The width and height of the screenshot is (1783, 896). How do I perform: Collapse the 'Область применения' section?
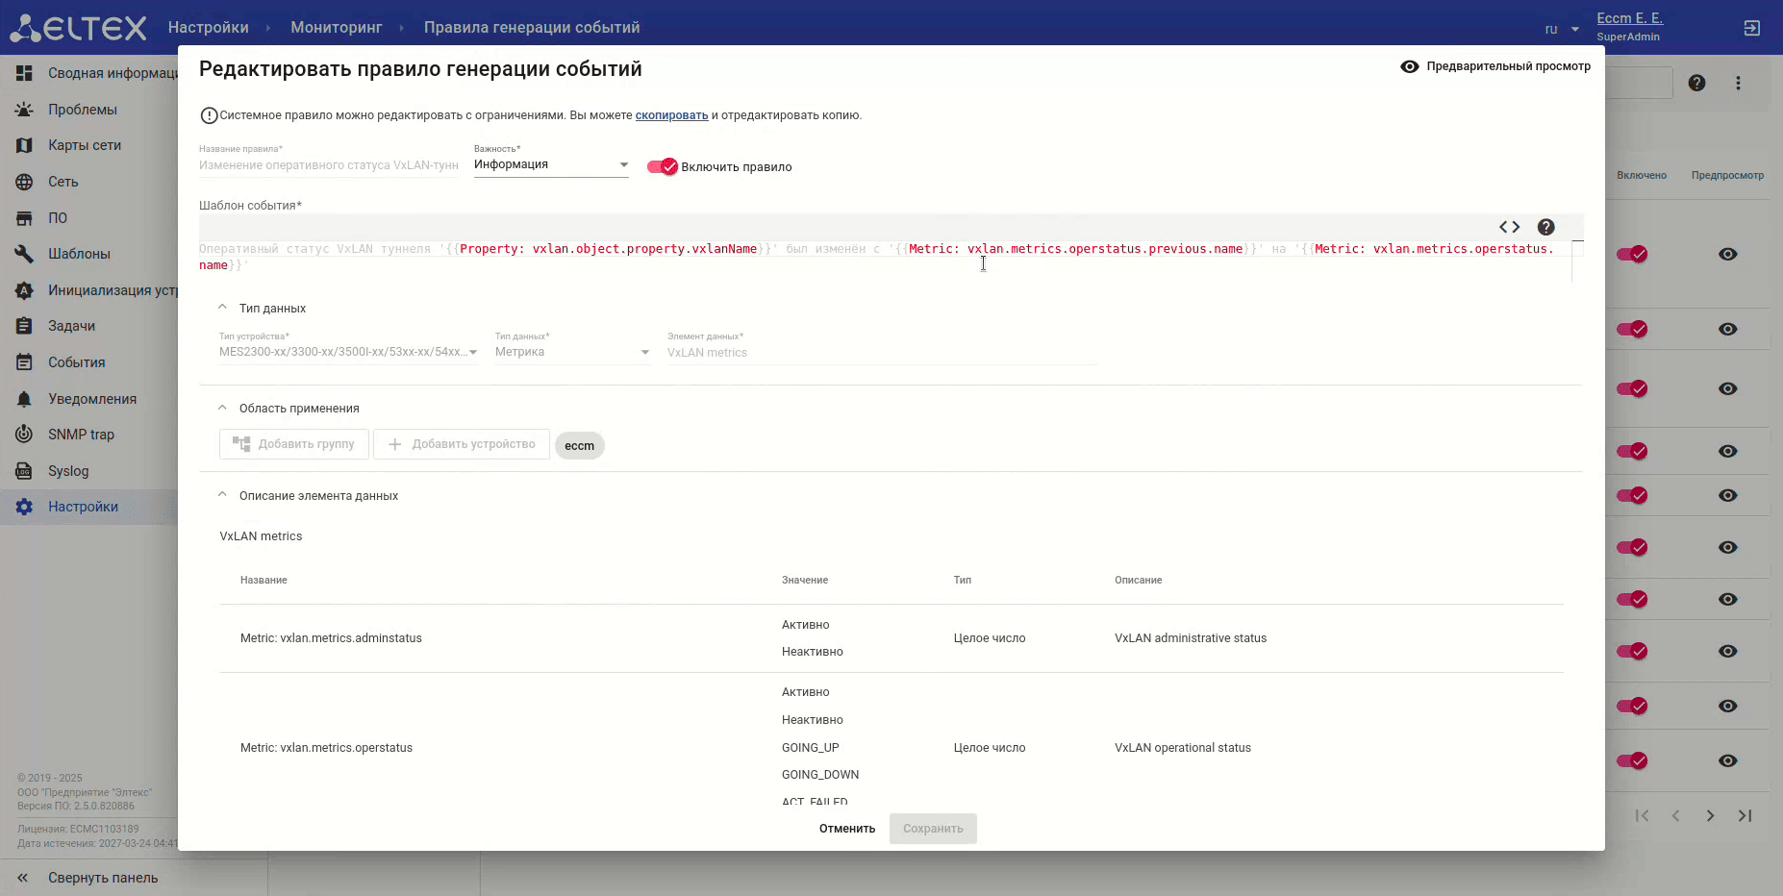click(222, 408)
